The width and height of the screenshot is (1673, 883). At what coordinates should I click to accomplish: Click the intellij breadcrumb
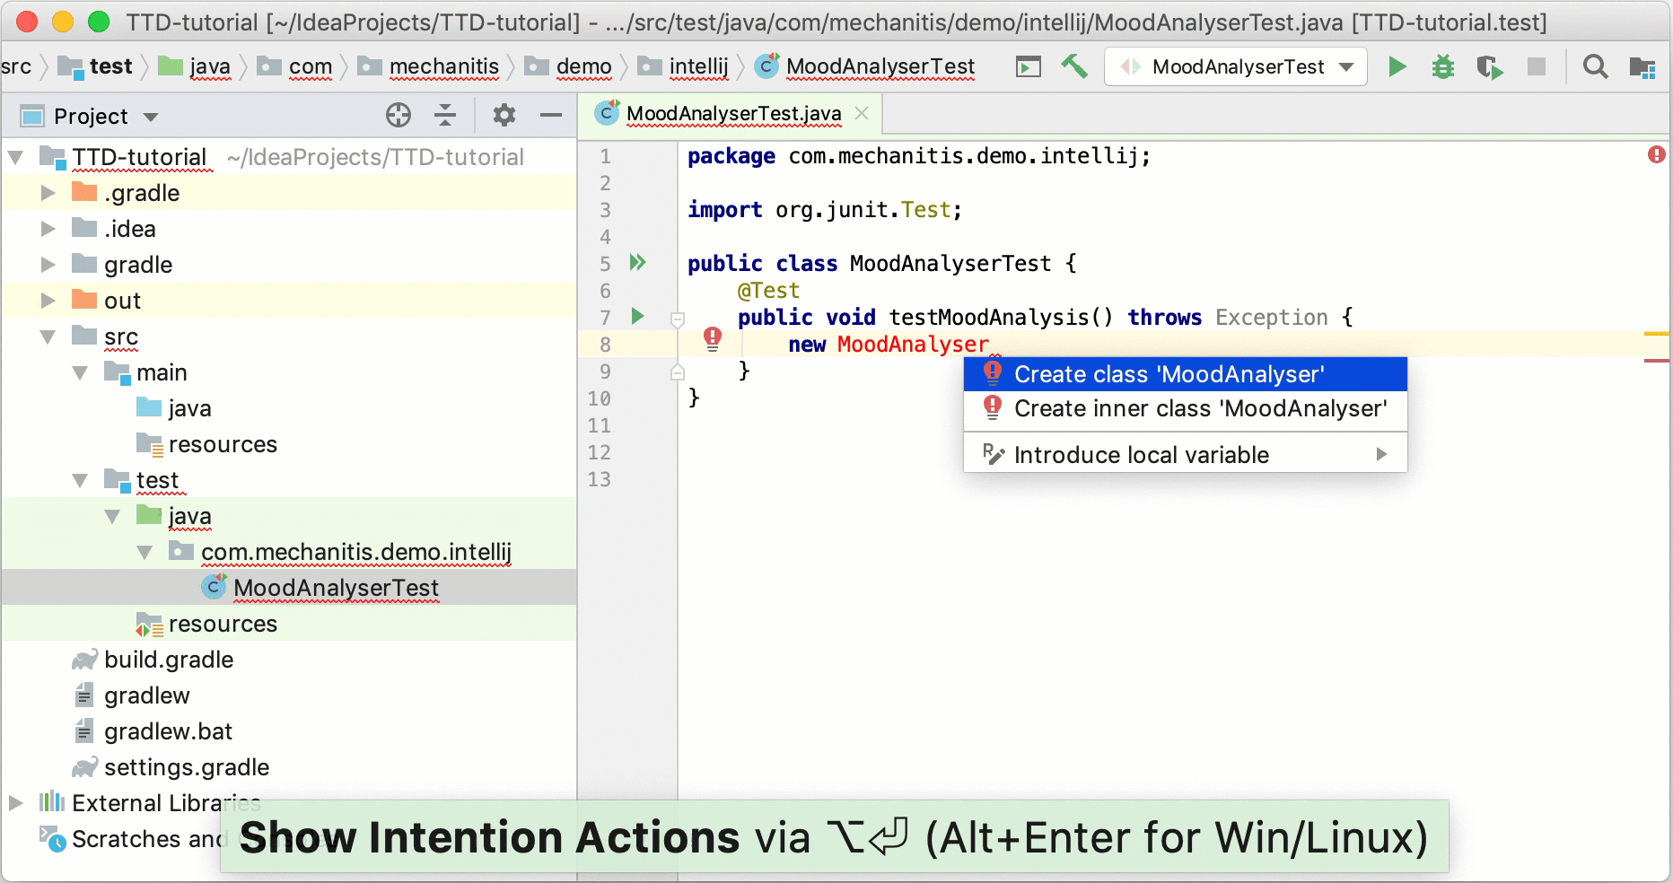683,66
